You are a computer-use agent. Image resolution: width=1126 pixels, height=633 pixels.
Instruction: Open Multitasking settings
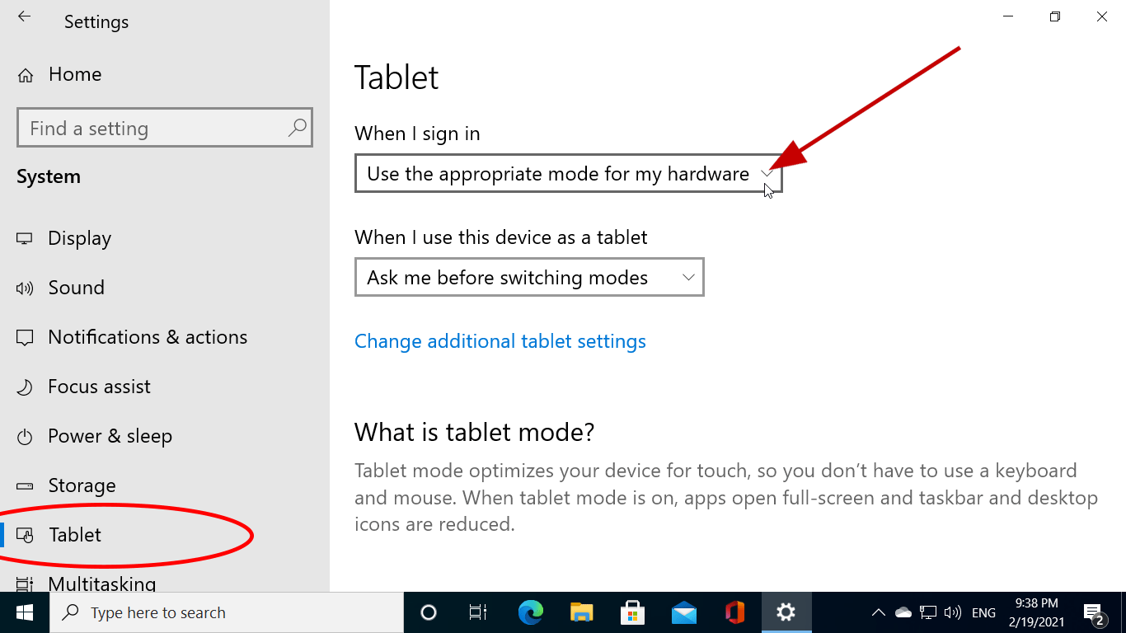[x=102, y=584]
